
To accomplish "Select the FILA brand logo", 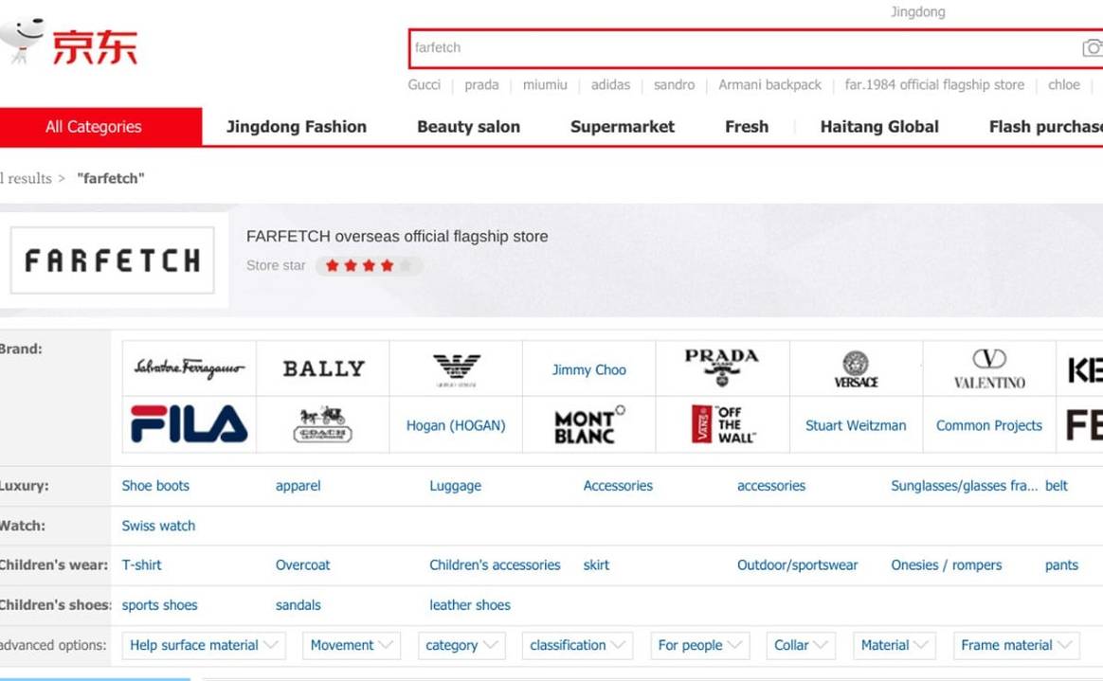I will [188, 425].
